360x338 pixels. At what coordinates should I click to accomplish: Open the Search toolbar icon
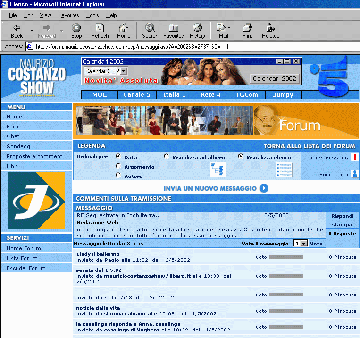pyautogui.click(x=150, y=27)
